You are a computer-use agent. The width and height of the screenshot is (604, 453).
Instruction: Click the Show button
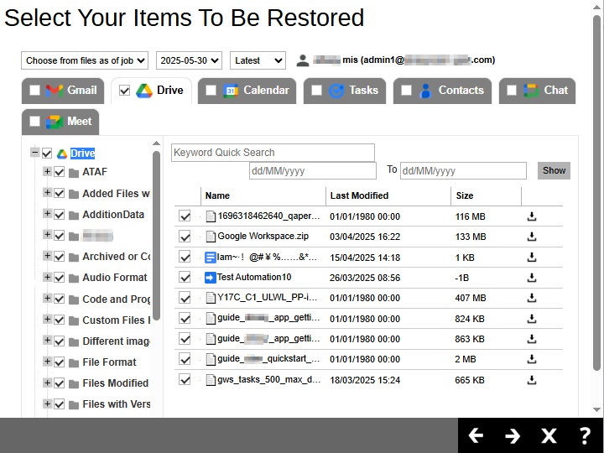tap(554, 170)
